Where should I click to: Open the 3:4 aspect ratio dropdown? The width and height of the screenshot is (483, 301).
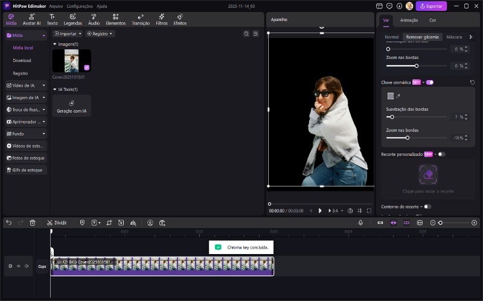[336, 211]
